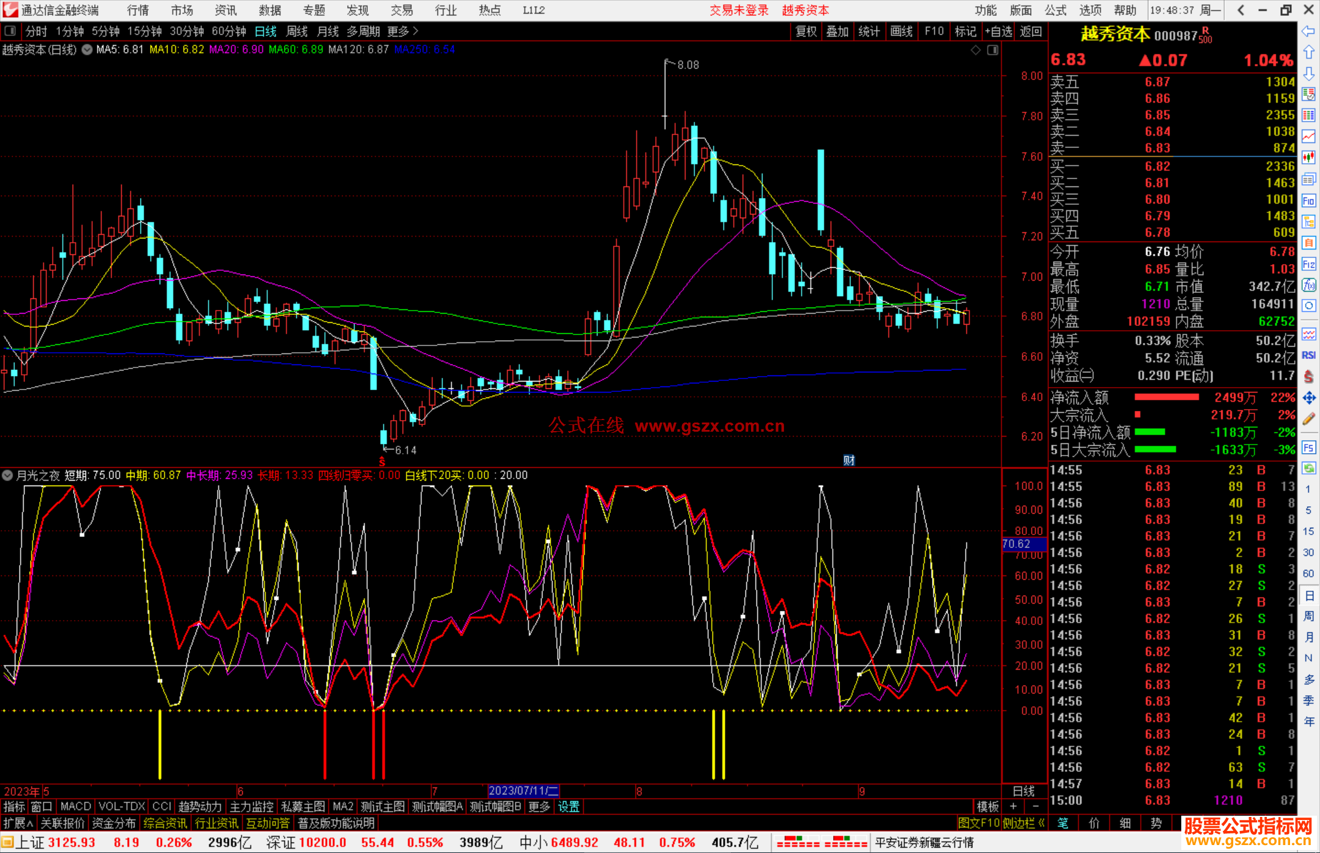Click the RSI indicator sidebar icon
This screenshot has width=1320, height=853.
[x=1308, y=355]
